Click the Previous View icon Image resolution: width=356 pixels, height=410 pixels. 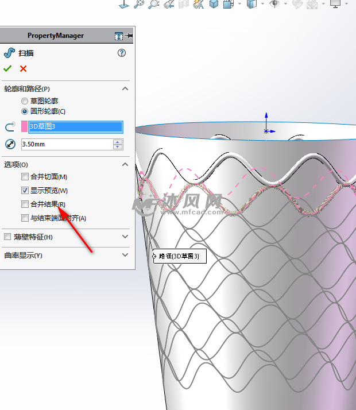[x=169, y=4]
